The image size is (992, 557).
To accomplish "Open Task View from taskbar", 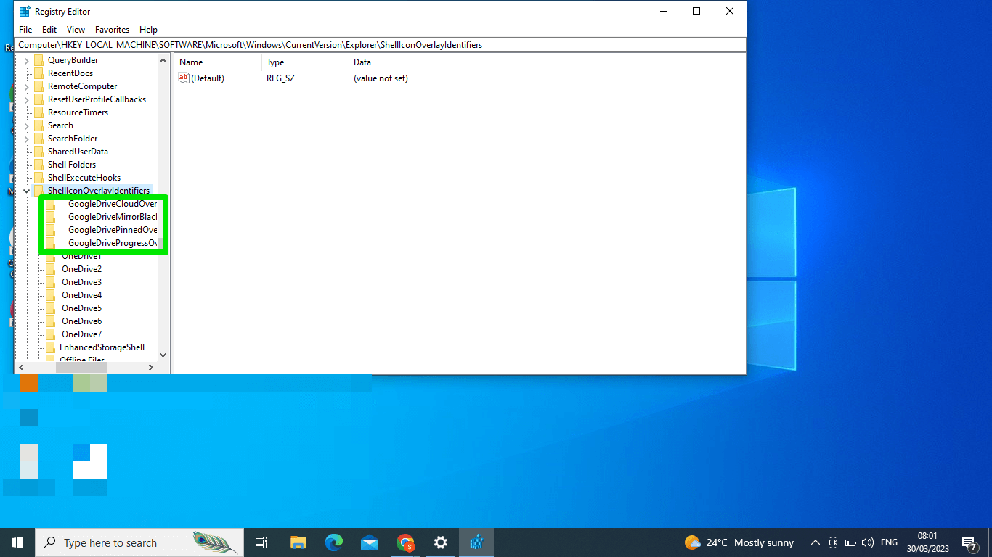I will tap(261, 542).
